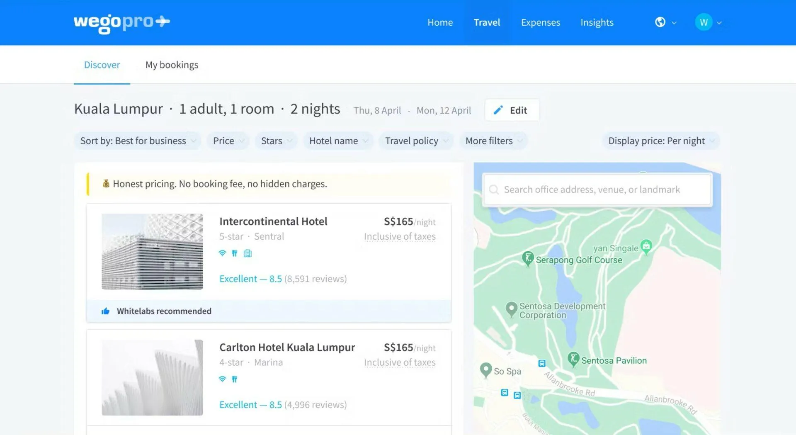This screenshot has height=435, width=796.
Task: Click the Edit search button
Action: (x=512, y=110)
